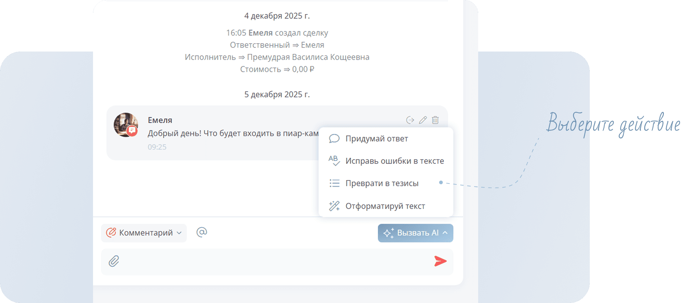Click red comment badge on avatar
This screenshot has width=689, height=303.
tap(132, 131)
